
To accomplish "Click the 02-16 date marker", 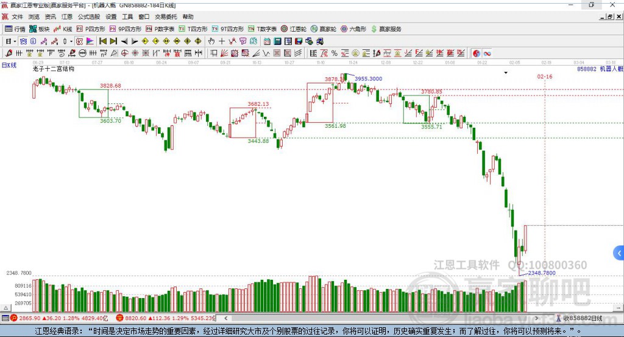I will click(x=545, y=76).
